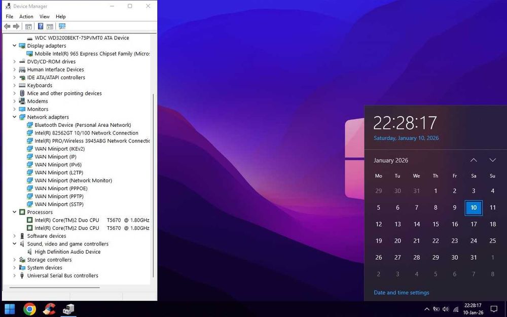507x317 pixels.
Task: Click the Device Manager taskbar icon
Action: [x=68, y=309]
